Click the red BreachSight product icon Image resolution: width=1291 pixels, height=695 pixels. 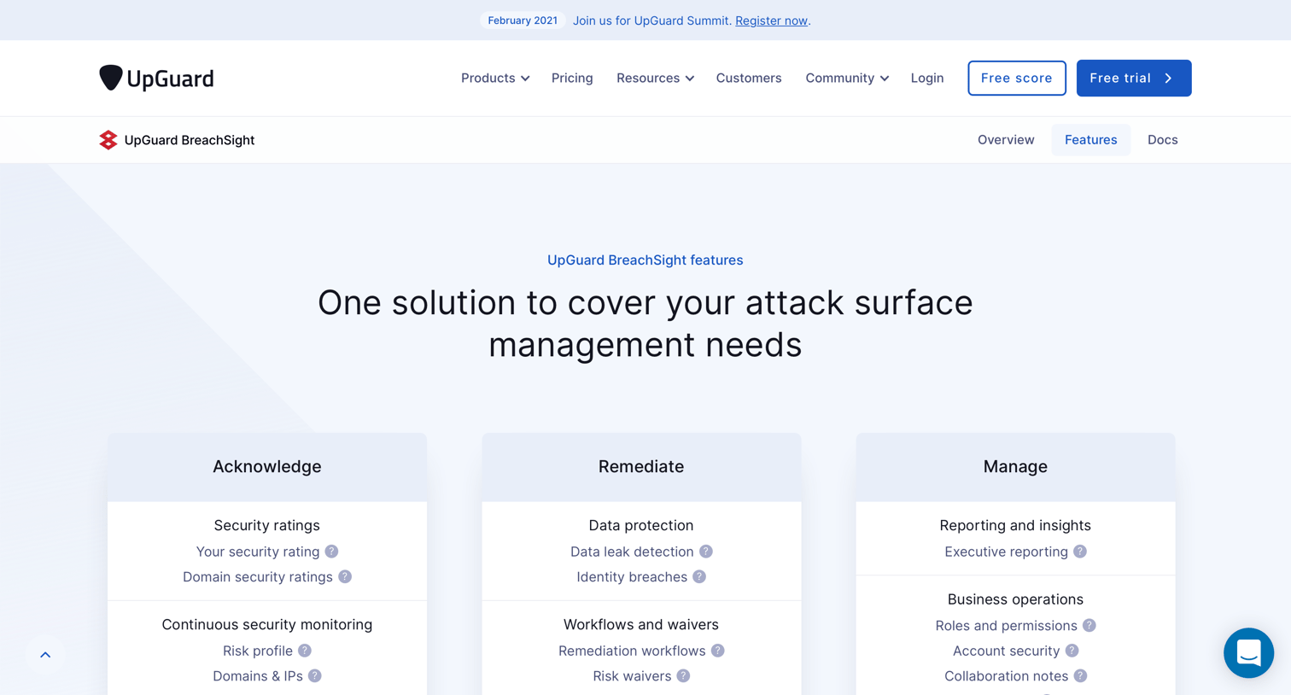pos(108,140)
